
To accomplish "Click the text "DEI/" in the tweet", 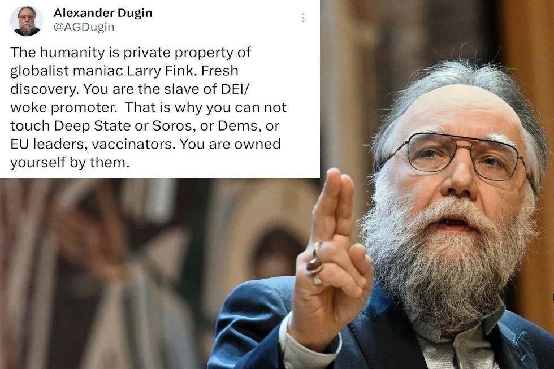I will coord(235,89).
